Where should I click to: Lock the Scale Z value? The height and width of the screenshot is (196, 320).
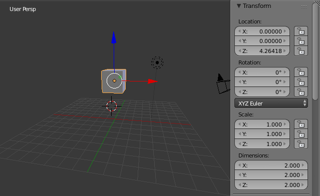pyautogui.click(x=301, y=144)
